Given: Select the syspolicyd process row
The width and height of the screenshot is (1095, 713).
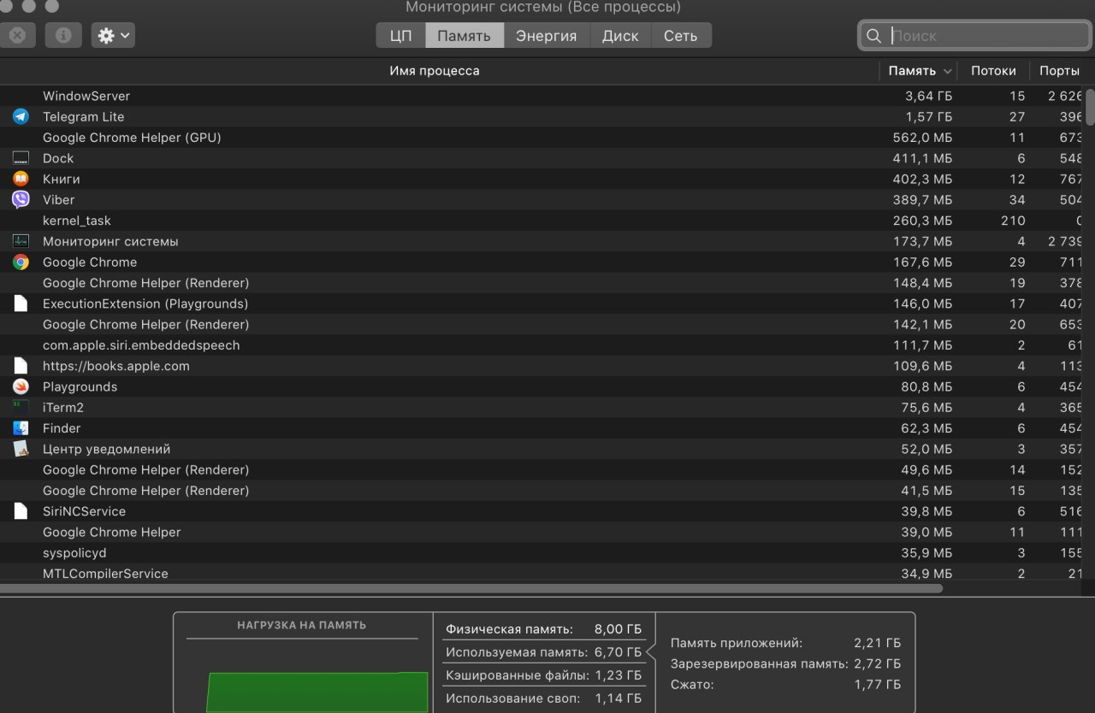Looking at the screenshot, I should 542,553.
